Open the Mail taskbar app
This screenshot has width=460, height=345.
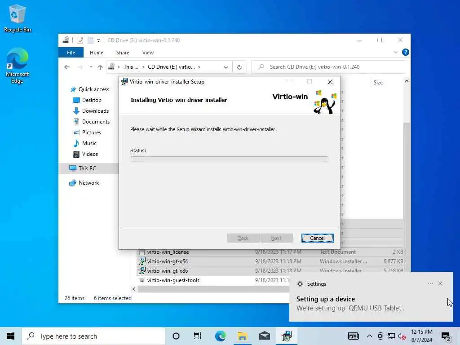(x=264, y=336)
